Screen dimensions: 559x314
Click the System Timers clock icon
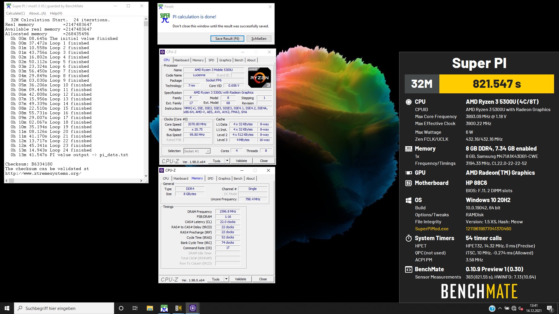[x=408, y=238]
